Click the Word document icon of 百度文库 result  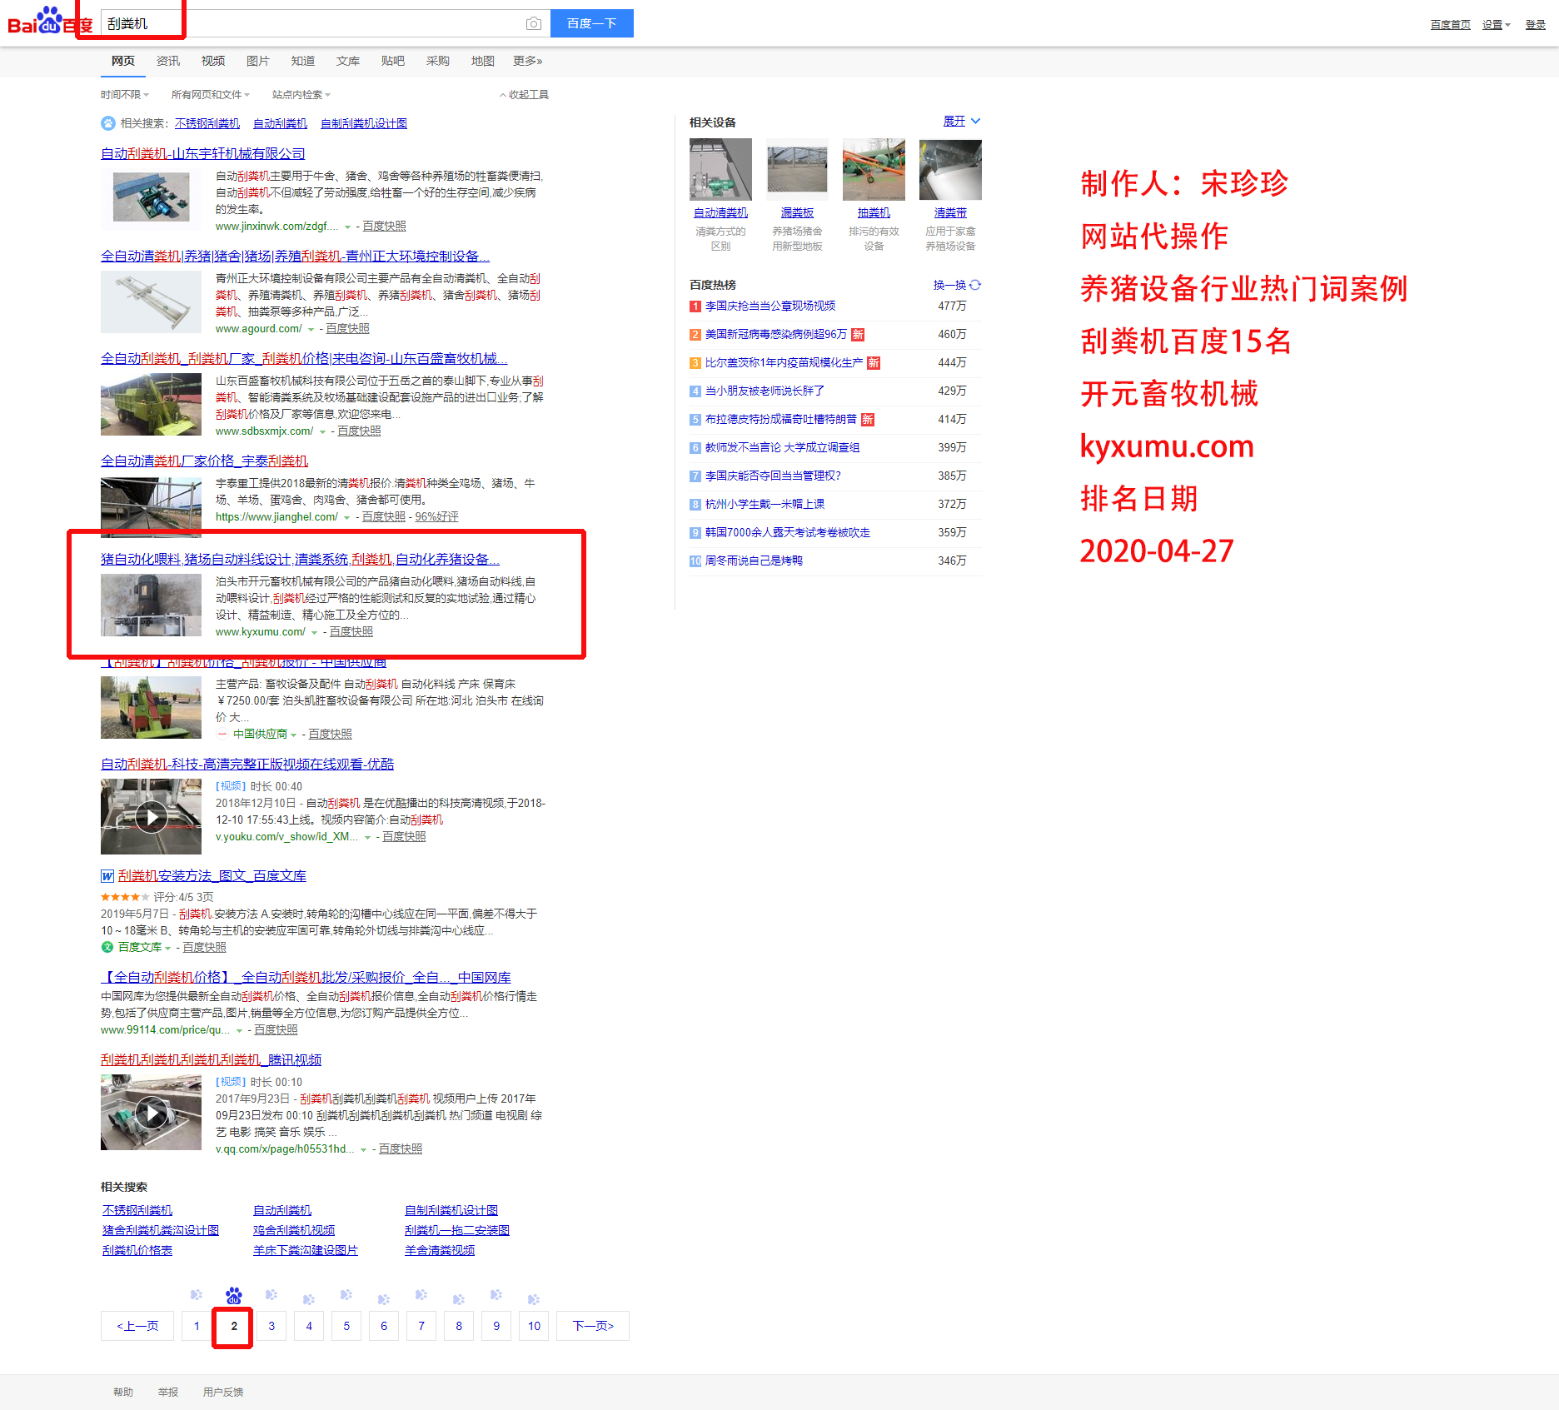107,876
